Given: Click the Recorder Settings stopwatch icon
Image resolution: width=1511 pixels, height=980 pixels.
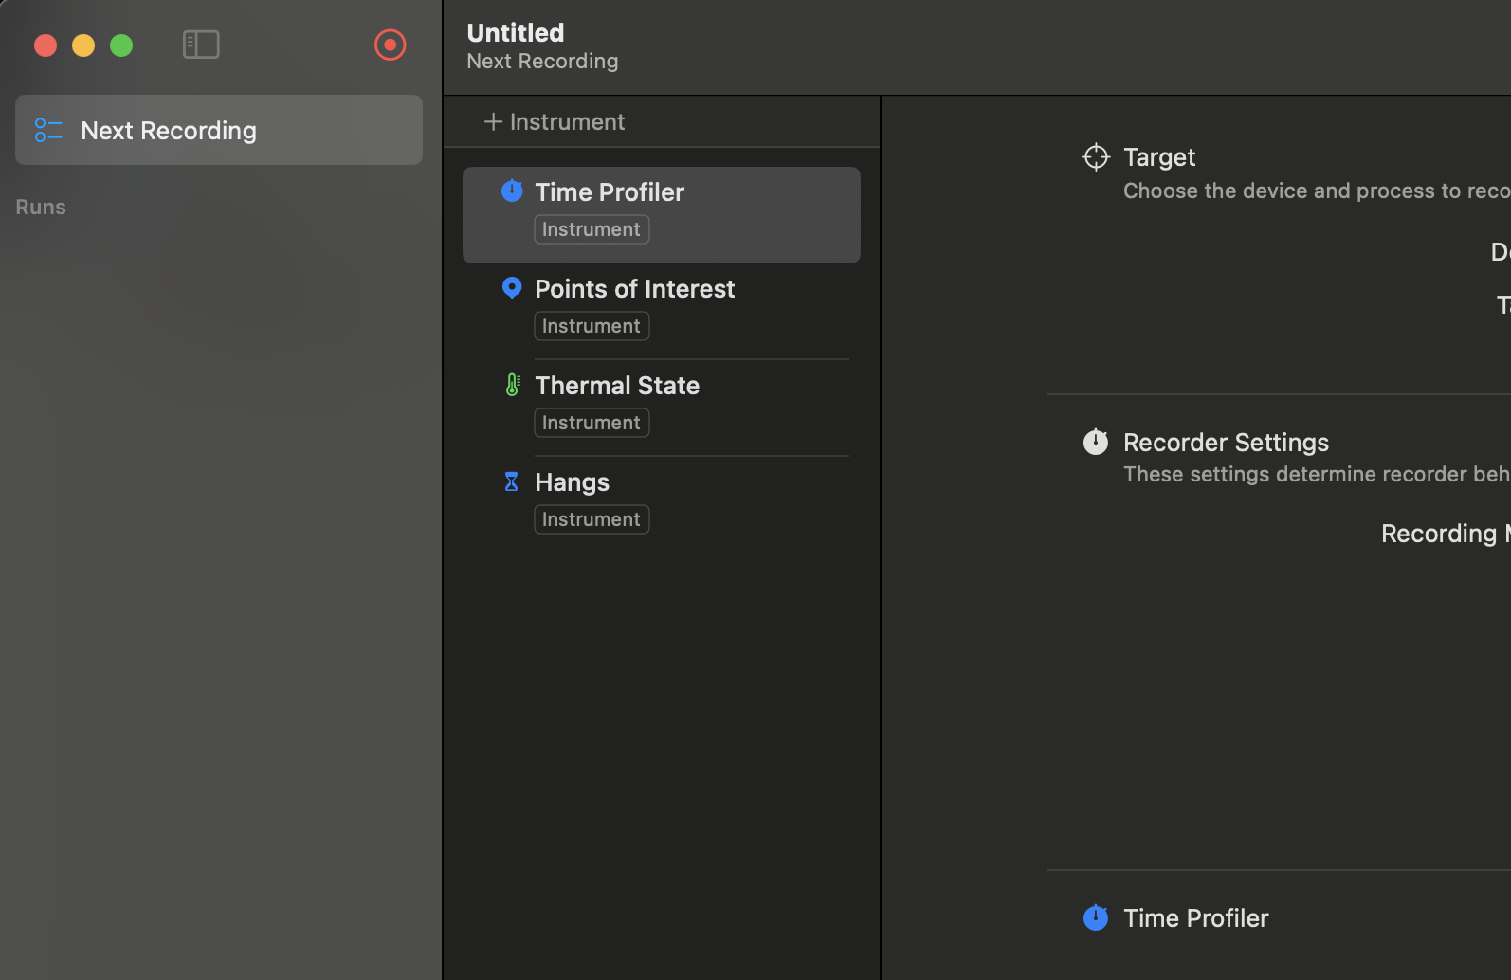Looking at the screenshot, I should 1096,442.
